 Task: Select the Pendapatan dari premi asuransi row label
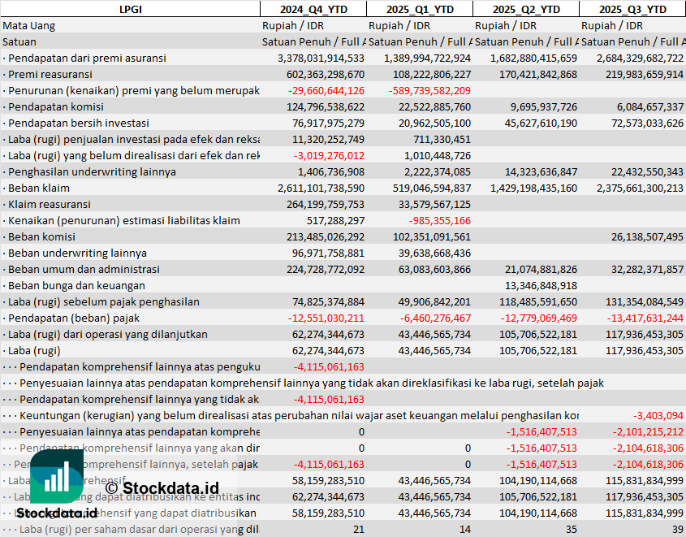pos(85,58)
